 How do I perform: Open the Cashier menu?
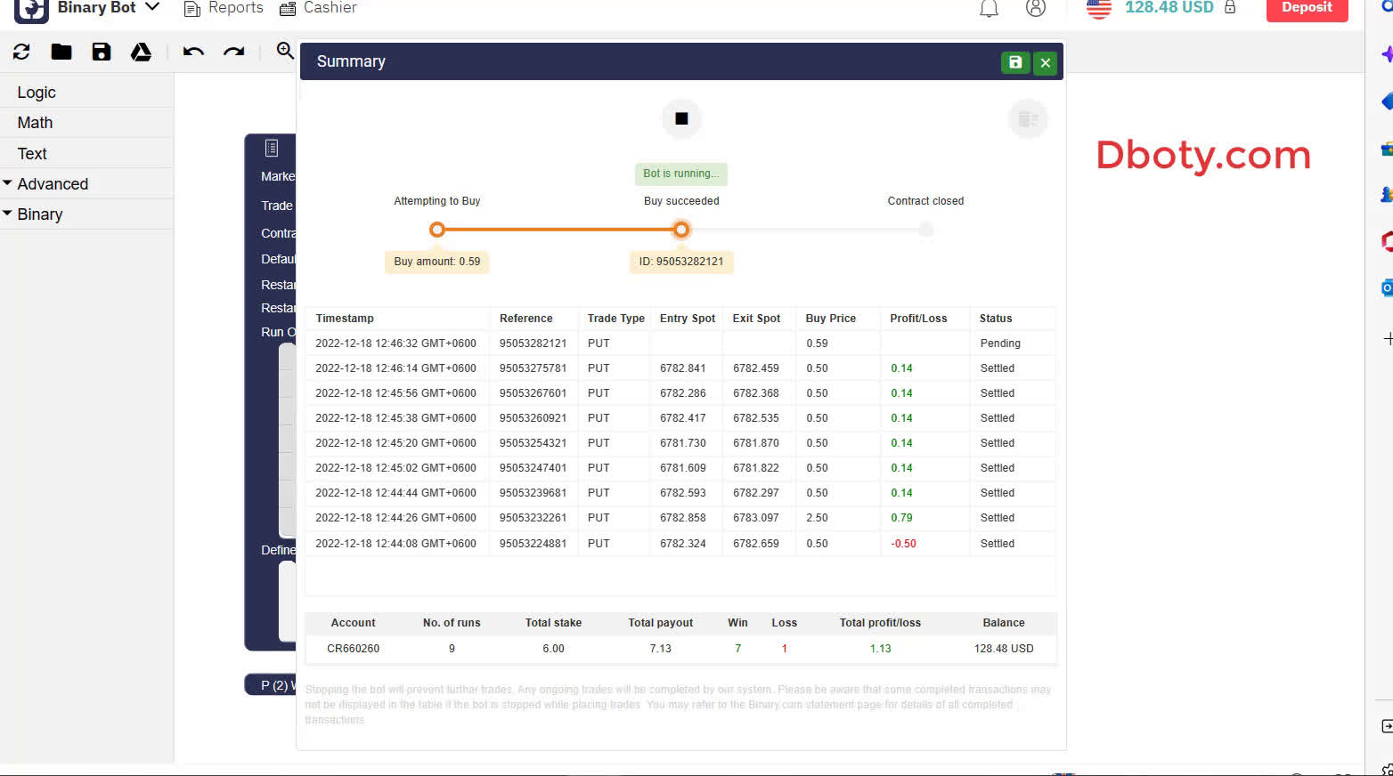(x=318, y=8)
